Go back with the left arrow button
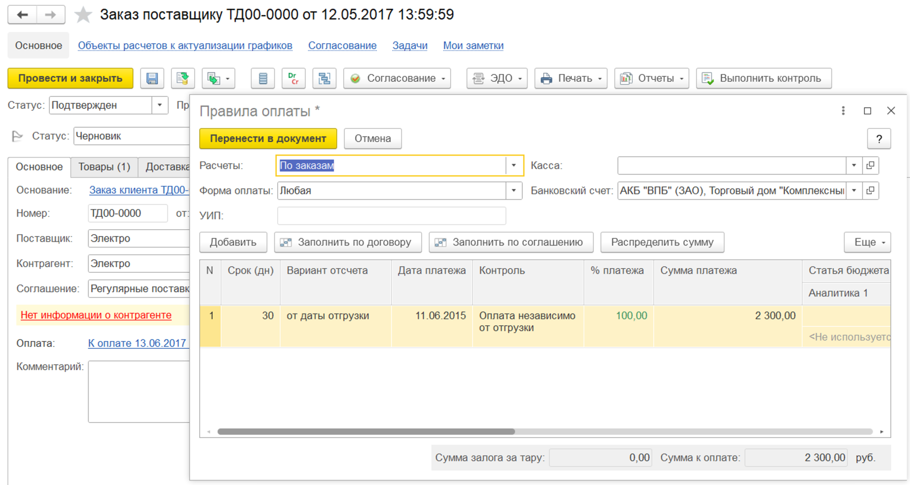 pos(22,15)
